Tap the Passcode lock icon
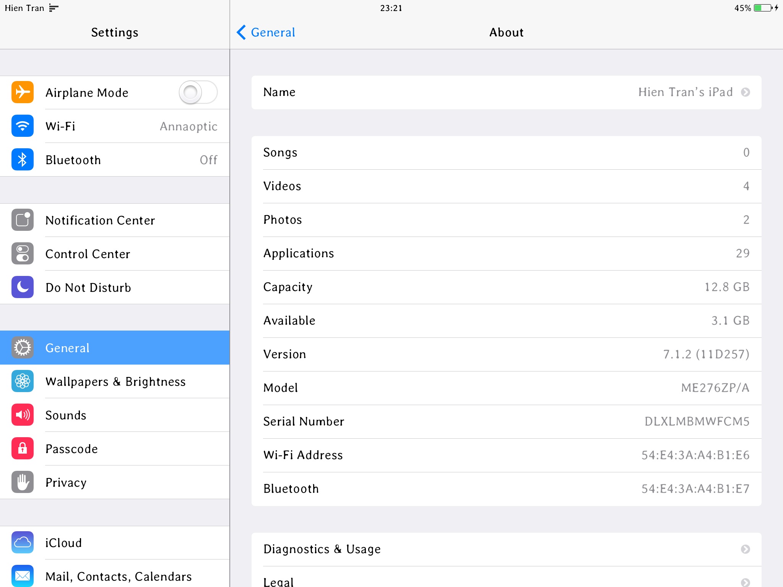Viewport: 783px width, 587px height. click(23, 449)
